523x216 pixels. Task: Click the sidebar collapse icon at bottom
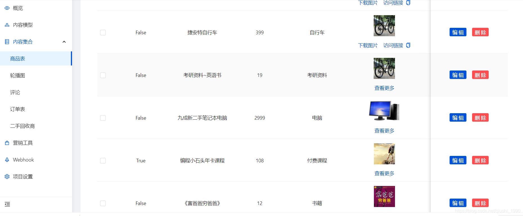(7, 204)
